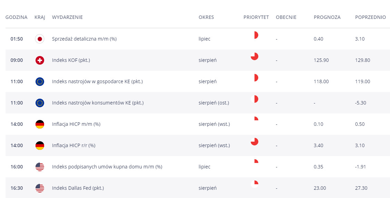
Task: Click the German flag for Inflacja HICP r/r
Action: click(x=40, y=145)
